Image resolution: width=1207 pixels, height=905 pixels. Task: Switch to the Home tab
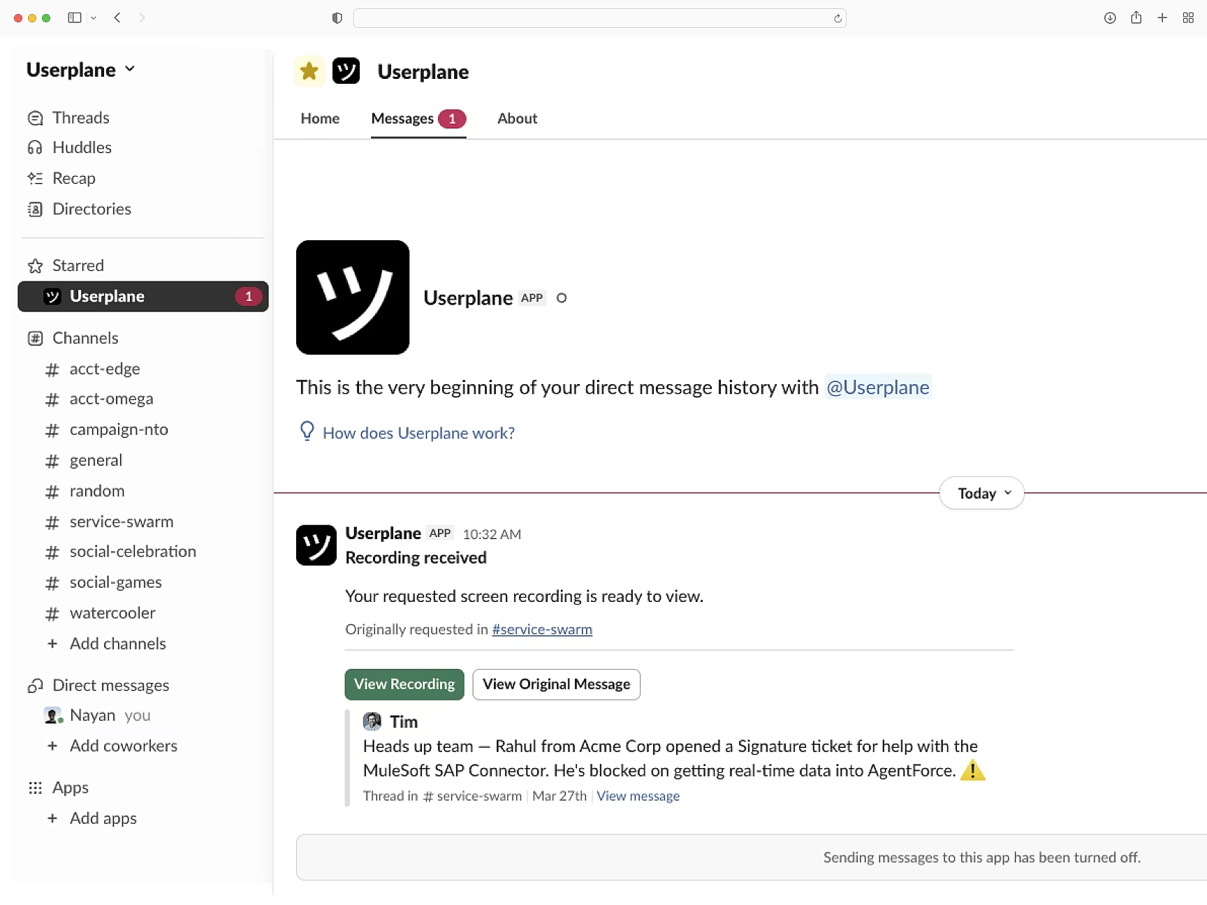point(320,119)
